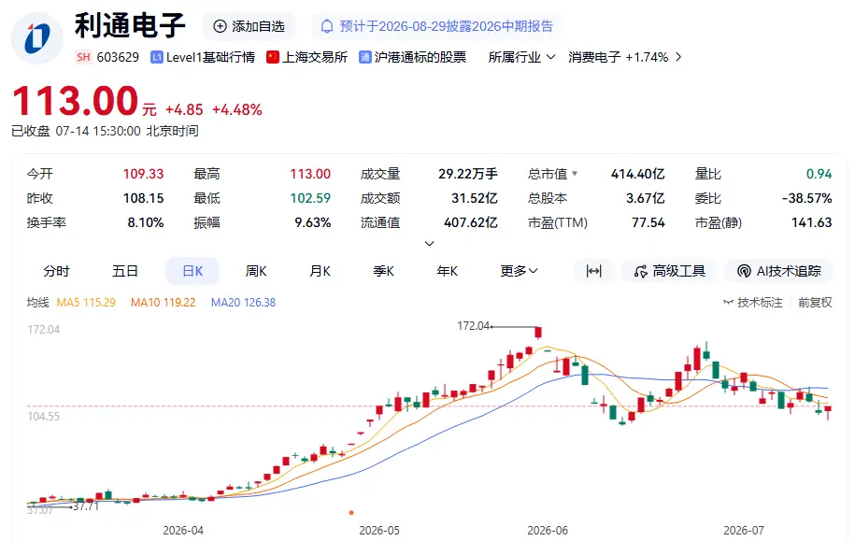Click the 最高 value 113.00 in table
Viewport: 855px width, 541px height.
(310, 174)
